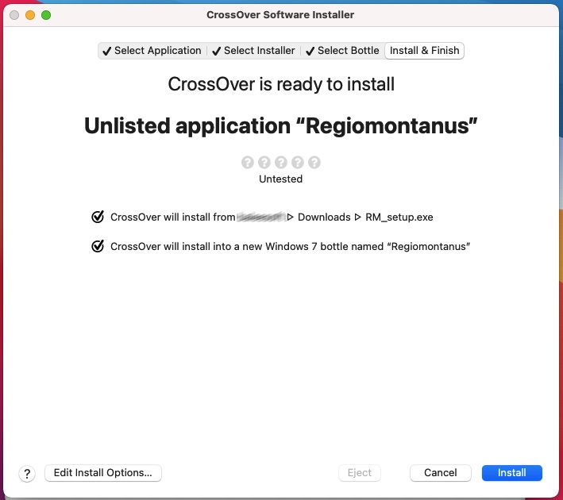Open help with the question mark button
This screenshot has width=563, height=500.
pos(27,474)
